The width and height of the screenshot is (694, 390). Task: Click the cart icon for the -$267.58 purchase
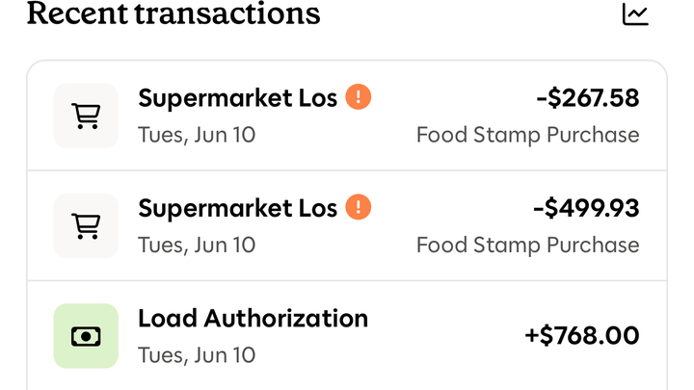(x=86, y=116)
